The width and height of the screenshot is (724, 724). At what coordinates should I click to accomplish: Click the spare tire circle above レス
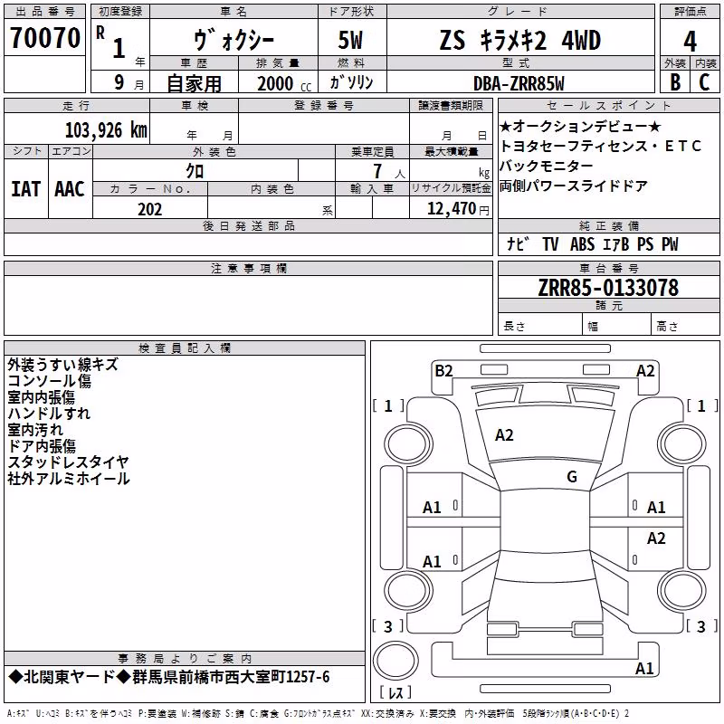(x=395, y=660)
